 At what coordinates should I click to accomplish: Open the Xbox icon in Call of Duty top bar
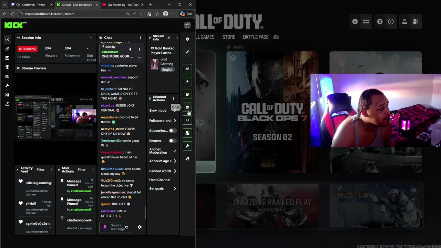tap(380, 21)
